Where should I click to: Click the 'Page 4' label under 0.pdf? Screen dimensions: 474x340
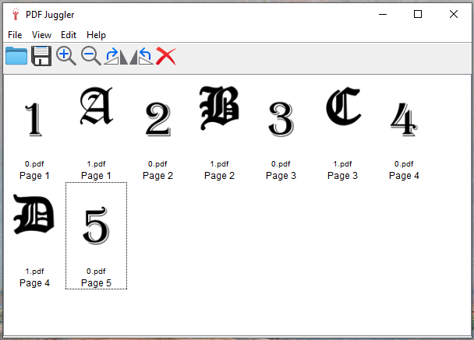[x=404, y=176]
